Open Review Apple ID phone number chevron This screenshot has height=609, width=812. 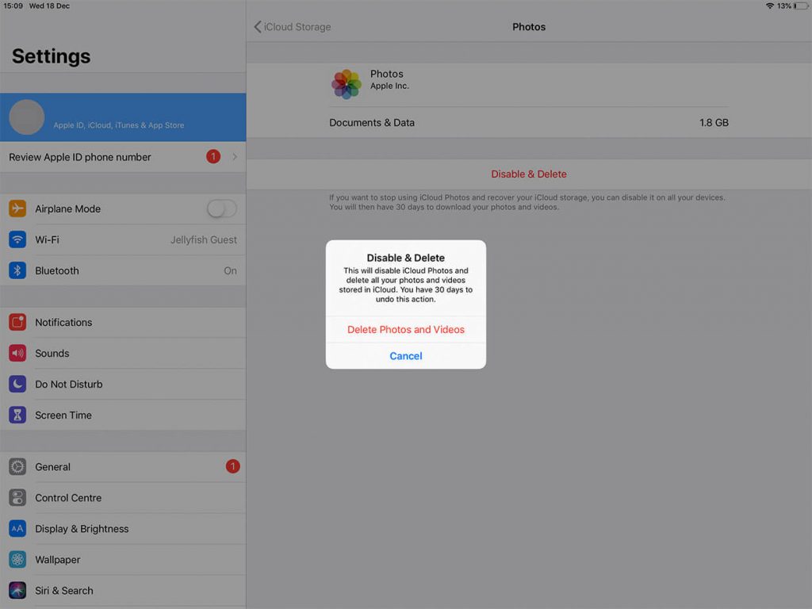[235, 156]
